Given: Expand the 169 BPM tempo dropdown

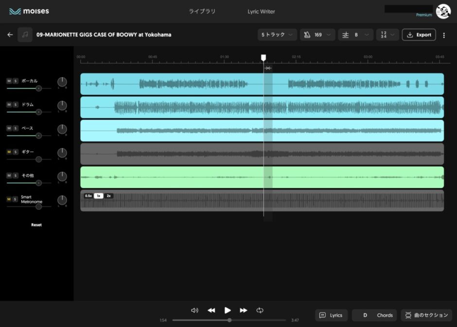Looking at the screenshot, I should (317, 35).
